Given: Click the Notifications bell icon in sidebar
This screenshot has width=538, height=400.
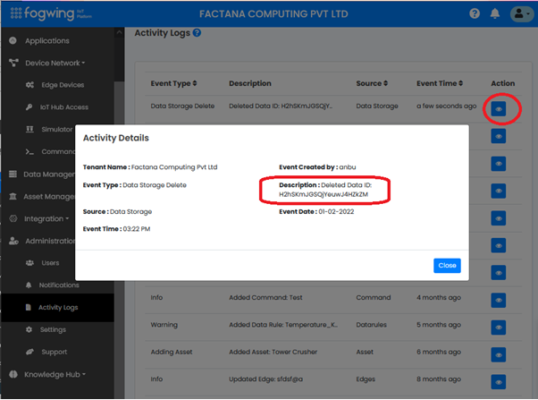Looking at the screenshot, I should point(29,285).
